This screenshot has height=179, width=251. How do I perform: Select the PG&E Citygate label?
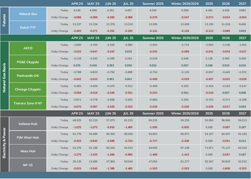[x=28, y=62]
